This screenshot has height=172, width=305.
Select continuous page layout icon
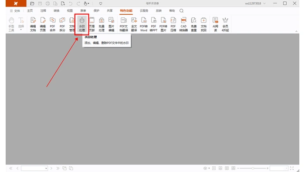click(220, 169)
